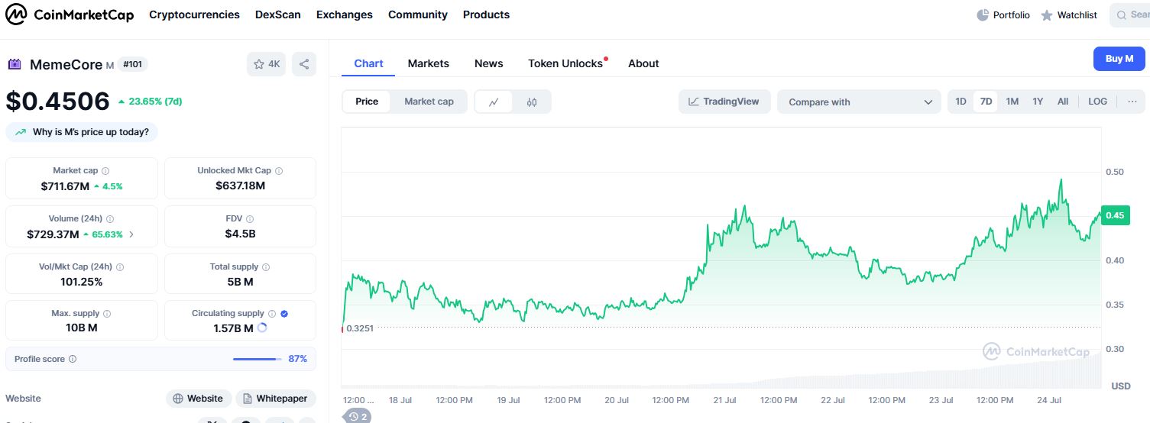Open the Community menu
1150x423 pixels.
coord(418,15)
